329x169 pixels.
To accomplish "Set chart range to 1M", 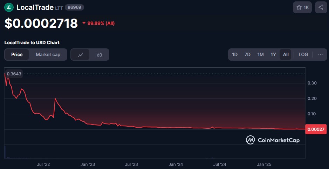I will click(x=260, y=55).
